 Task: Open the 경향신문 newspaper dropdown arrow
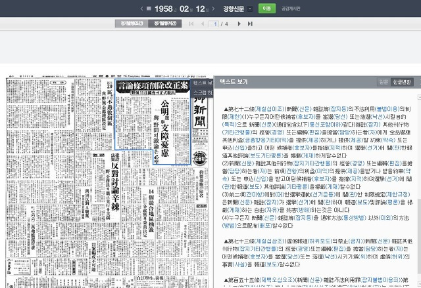(x=250, y=9)
